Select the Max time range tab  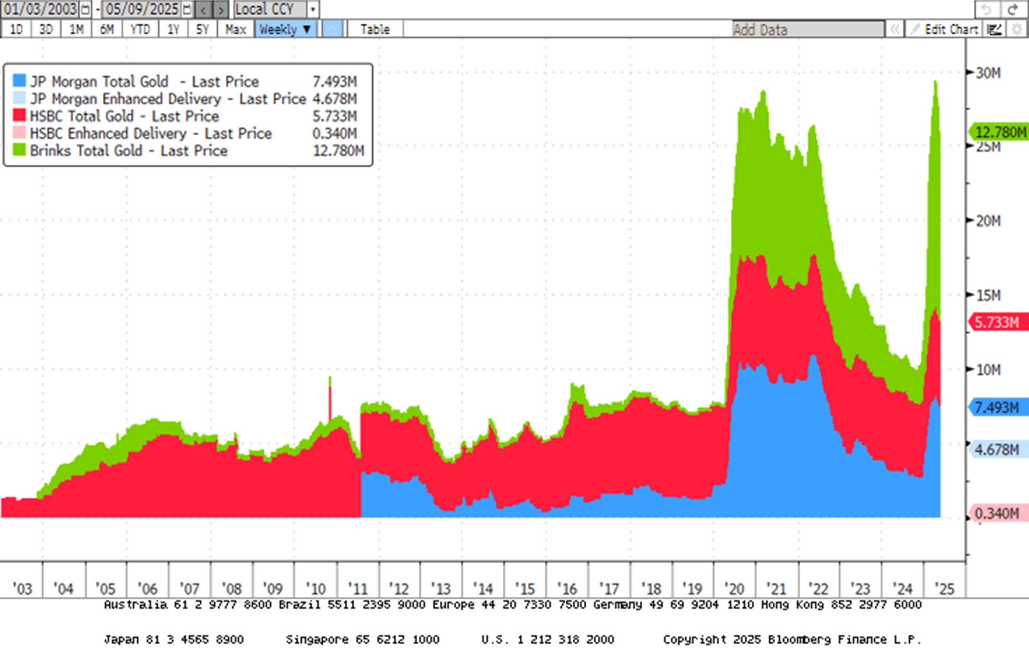pos(235,30)
